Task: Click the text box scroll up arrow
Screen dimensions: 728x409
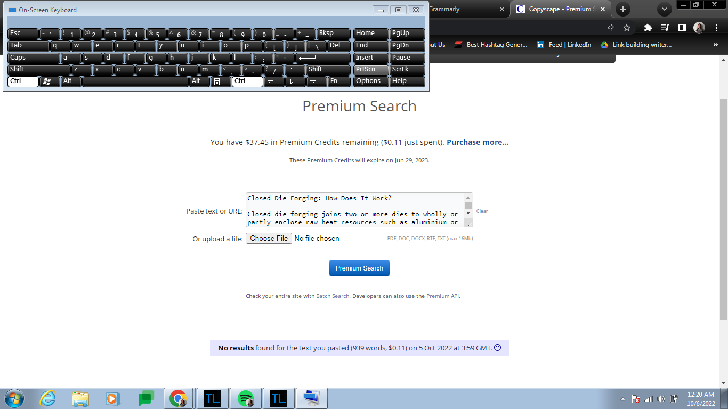Action: click(x=468, y=198)
